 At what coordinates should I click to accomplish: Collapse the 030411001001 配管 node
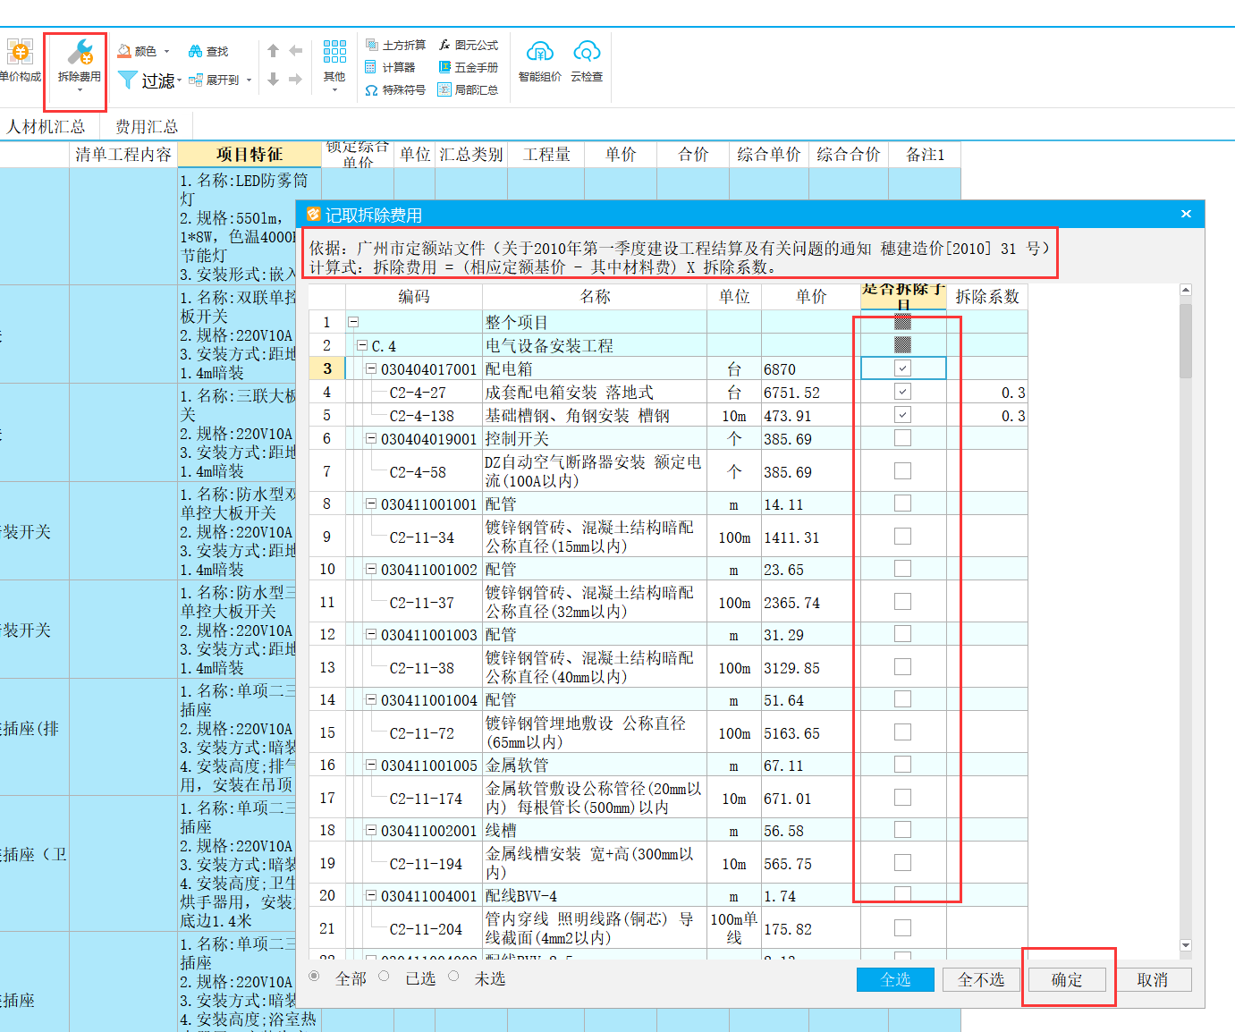pyautogui.click(x=371, y=503)
